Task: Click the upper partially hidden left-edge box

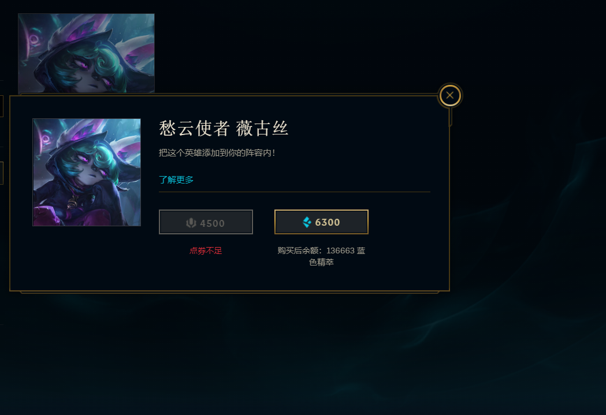Action: tap(2, 106)
